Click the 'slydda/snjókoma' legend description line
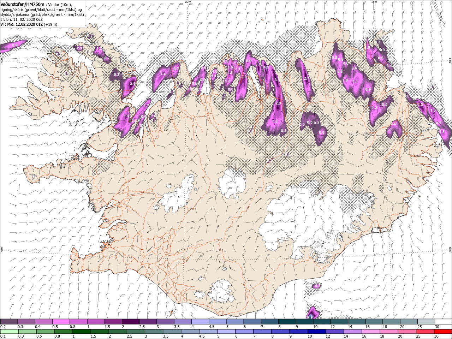 click(42, 14)
